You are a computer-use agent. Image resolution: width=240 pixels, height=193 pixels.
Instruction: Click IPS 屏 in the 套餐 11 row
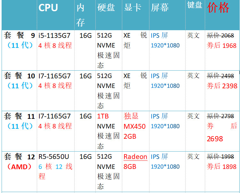point(159,116)
